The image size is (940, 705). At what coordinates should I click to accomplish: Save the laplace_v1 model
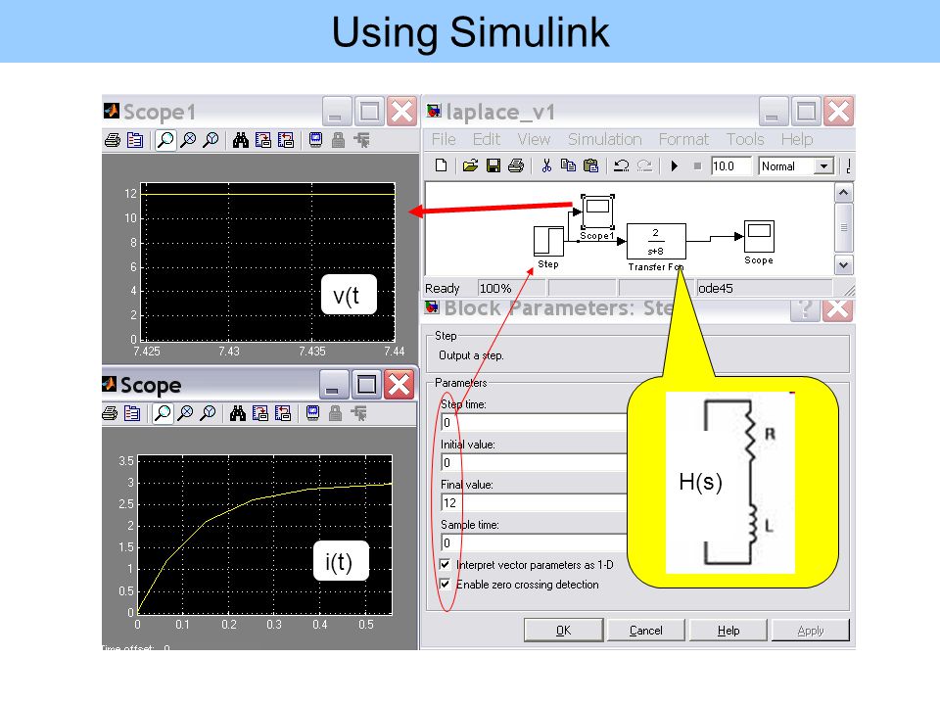(x=493, y=165)
